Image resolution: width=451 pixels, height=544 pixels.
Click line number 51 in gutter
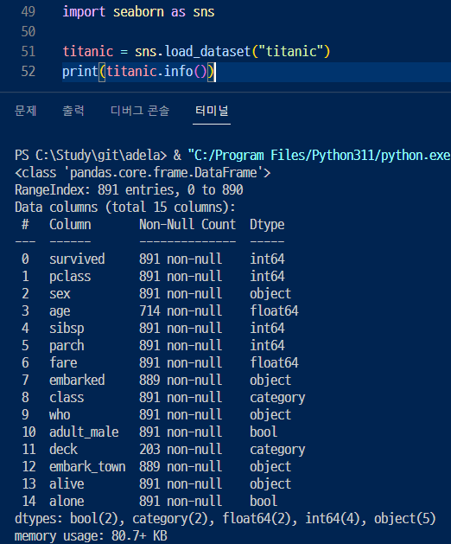[x=28, y=51]
